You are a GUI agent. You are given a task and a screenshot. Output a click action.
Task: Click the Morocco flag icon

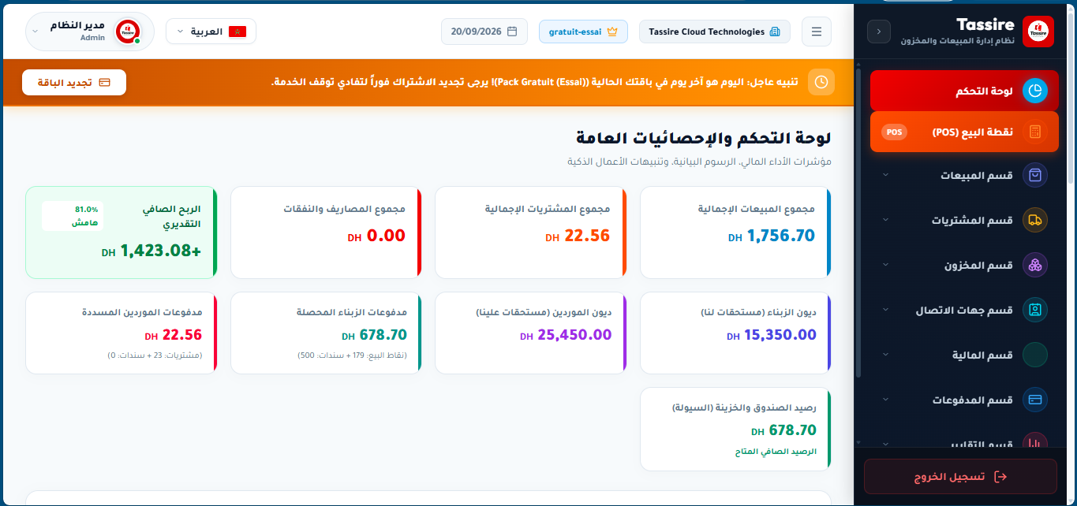237,32
